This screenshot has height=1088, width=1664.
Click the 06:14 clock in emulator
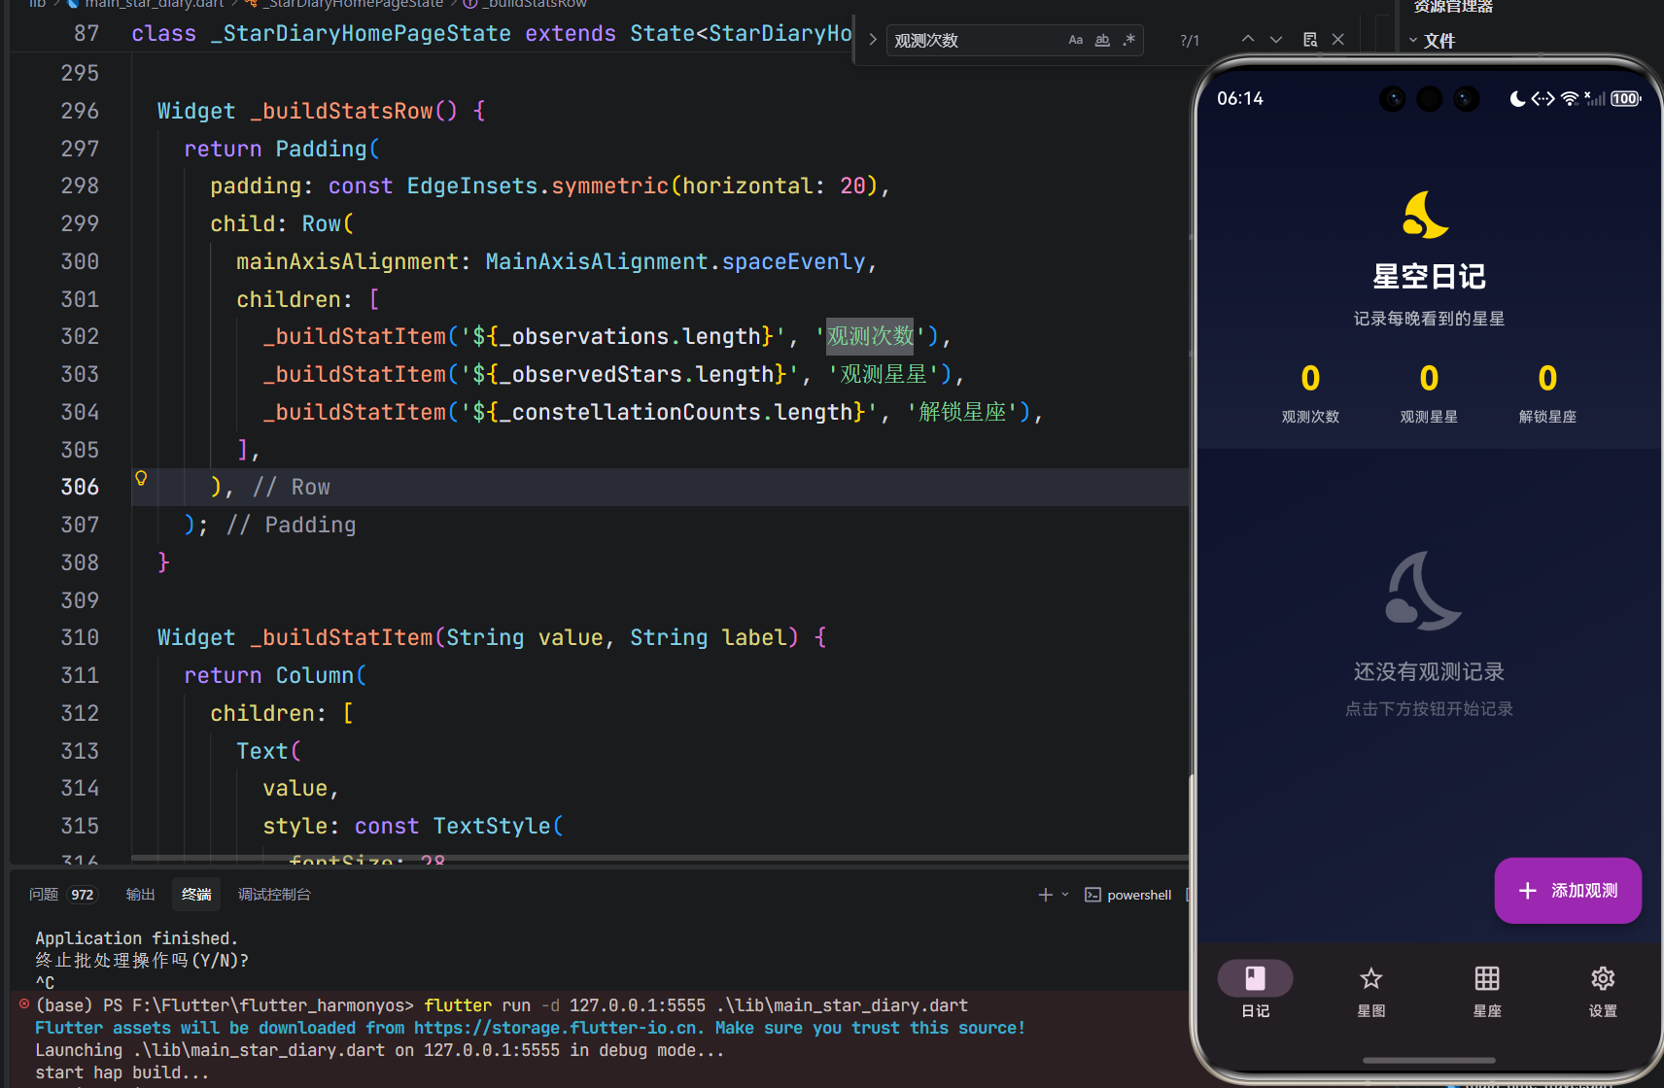click(1240, 99)
